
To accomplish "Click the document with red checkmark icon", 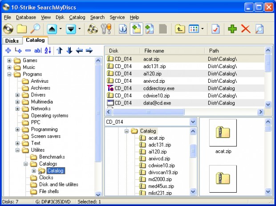I will [x=215, y=29].
